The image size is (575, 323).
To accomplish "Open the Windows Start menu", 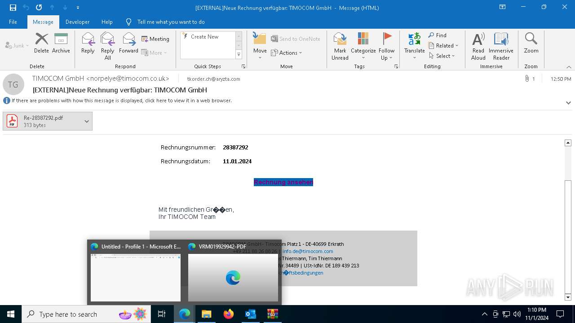I will pyautogui.click(x=11, y=314).
